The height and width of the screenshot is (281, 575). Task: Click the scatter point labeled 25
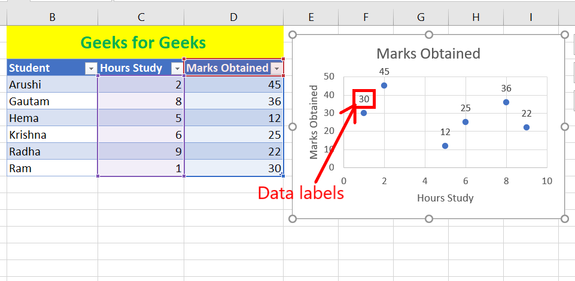tap(466, 122)
